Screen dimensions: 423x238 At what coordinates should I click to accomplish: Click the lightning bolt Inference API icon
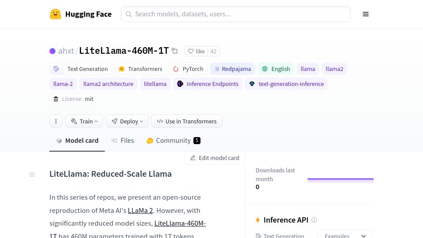point(258,220)
